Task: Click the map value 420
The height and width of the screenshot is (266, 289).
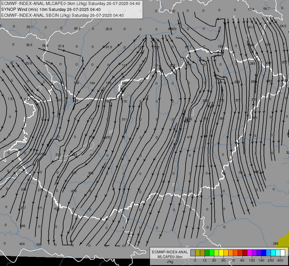Action: coord(39,244)
